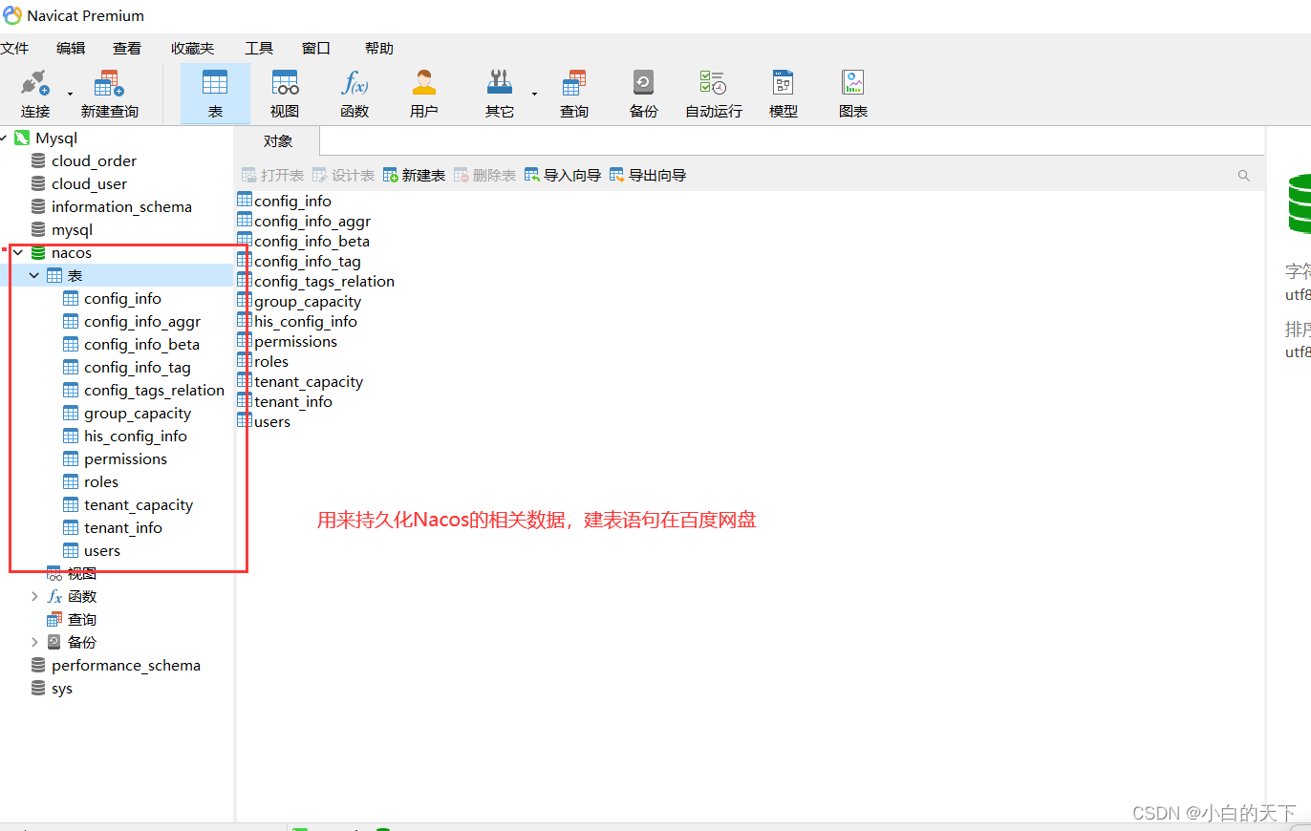The height and width of the screenshot is (831, 1311).
Task: Select cloud_user database in the tree
Action: click(x=89, y=184)
